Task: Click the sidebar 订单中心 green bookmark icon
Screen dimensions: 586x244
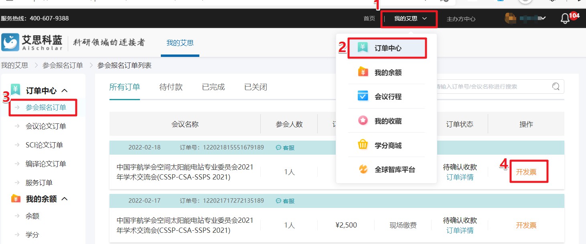Action: pyautogui.click(x=16, y=90)
